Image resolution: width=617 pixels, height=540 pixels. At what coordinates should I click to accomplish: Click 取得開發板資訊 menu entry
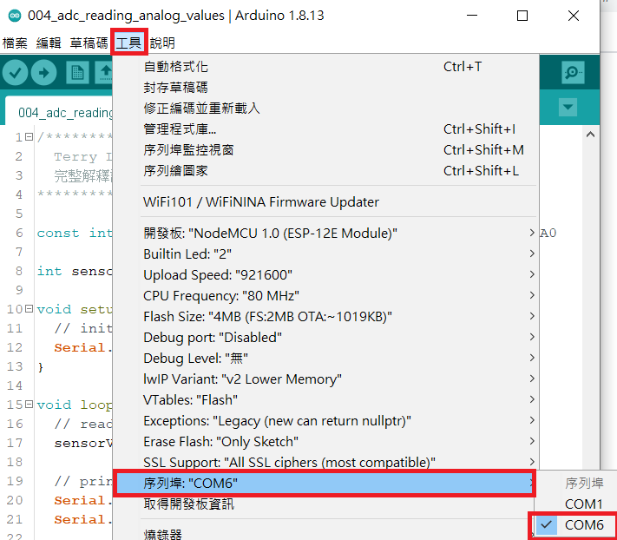188,504
